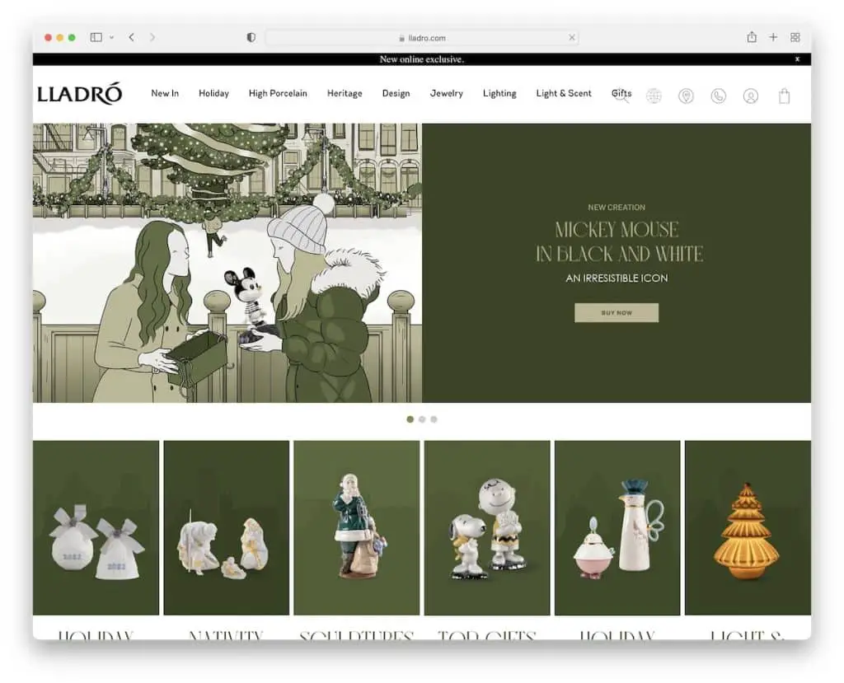Go back with Safari back arrow

131,37
